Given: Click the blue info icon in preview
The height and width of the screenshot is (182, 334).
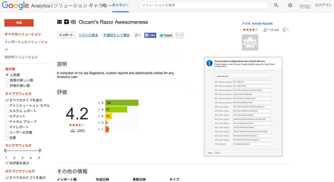Looking at the screenshot, I should coord(209,63).
